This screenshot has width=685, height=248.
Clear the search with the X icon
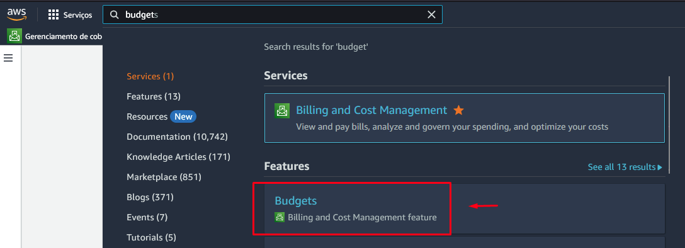coord(431,15)
